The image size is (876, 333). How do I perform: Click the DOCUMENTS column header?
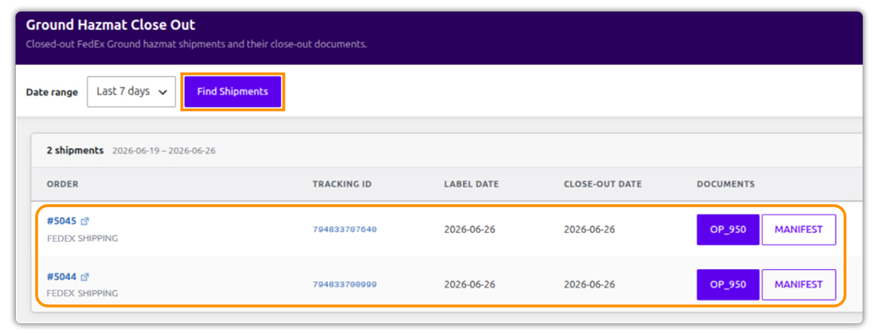pos(725,184)
